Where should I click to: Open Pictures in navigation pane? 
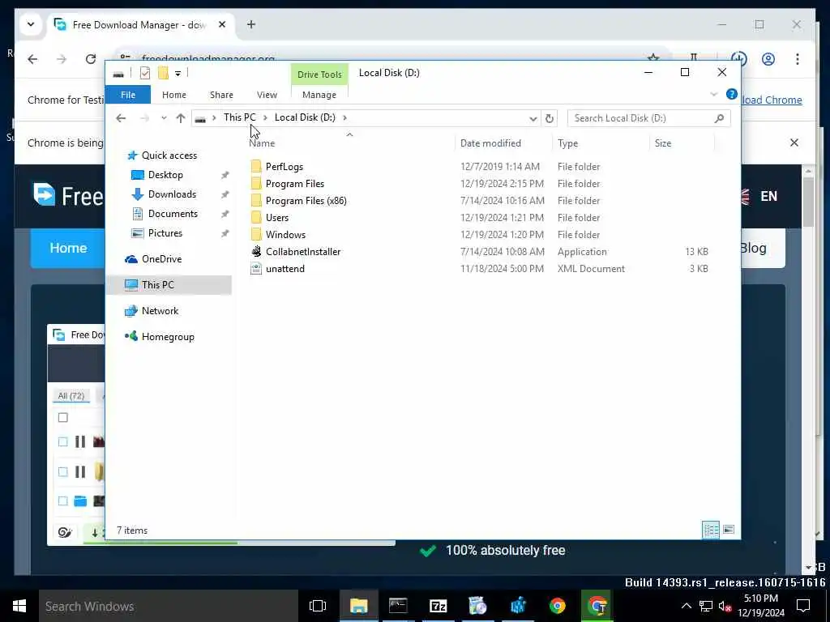click(165, 233)
